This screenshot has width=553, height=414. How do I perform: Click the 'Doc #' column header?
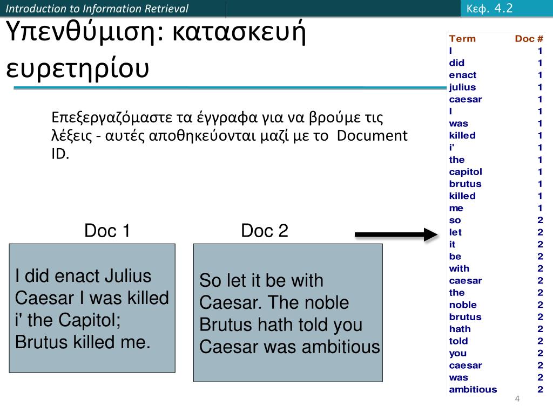point(529,39)
